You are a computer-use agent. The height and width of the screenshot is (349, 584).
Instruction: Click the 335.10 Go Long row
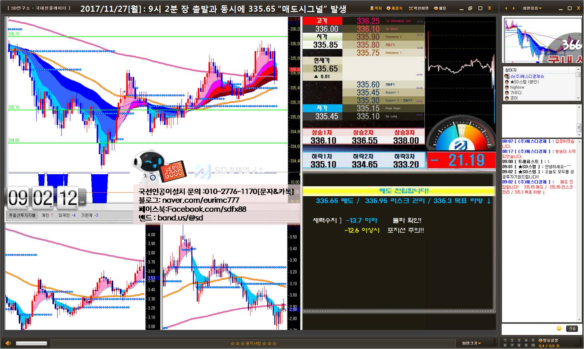(384, 116)
